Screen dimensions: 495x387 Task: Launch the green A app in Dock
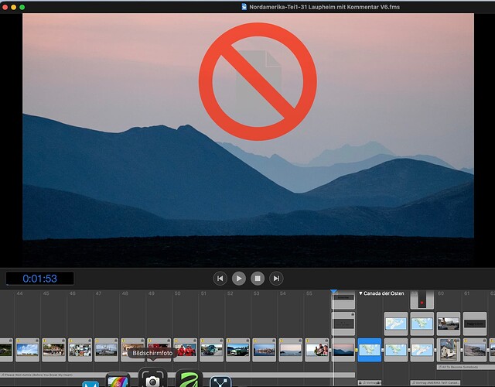pos(189,378)
